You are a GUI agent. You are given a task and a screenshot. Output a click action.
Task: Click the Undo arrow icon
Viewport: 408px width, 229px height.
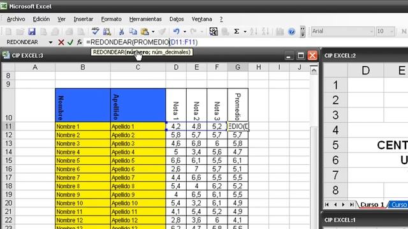[177, 32]
